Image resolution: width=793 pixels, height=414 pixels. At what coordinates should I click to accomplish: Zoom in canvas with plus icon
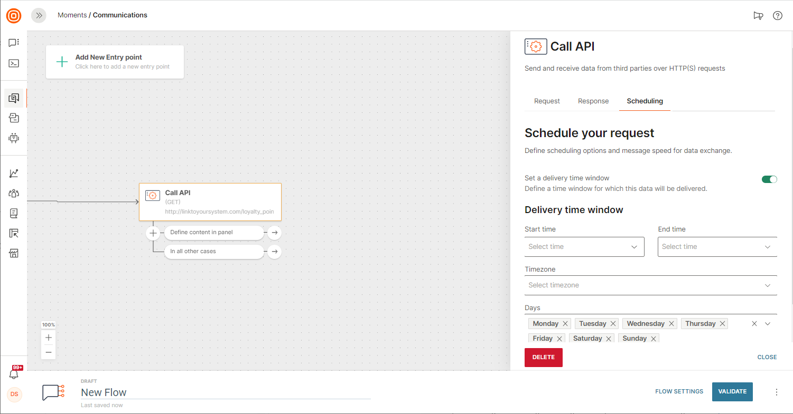pos(49,338)
